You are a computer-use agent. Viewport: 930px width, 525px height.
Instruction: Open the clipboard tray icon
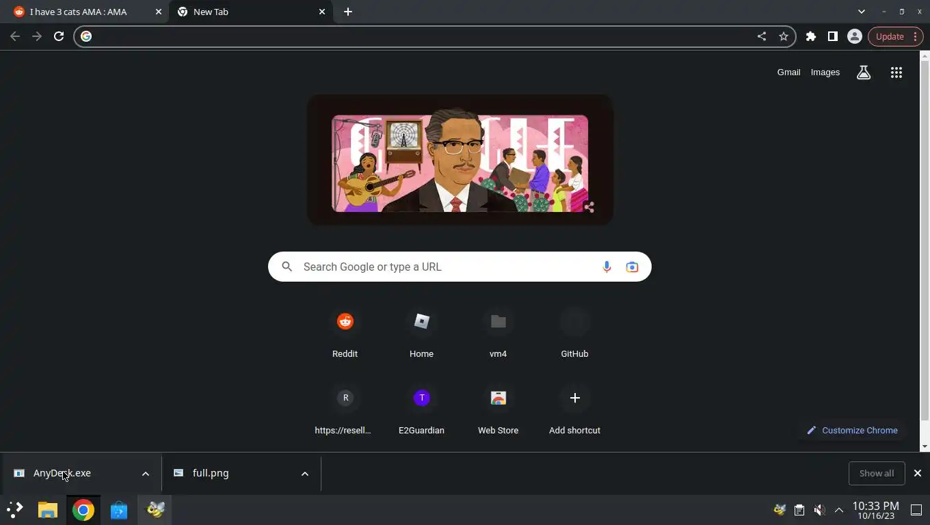pos(799,510)
